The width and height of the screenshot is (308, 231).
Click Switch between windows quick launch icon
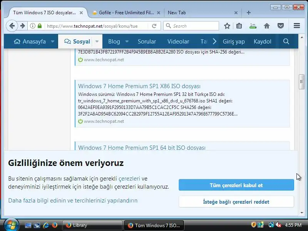point(37,225)
